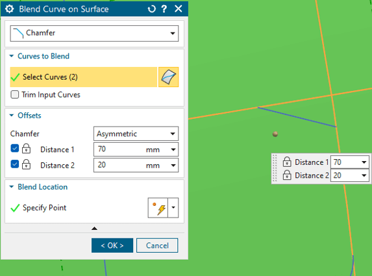Open the Asymmetric chamfer method dropdown
This screenshot has height=276, width=372.
coord(136,134)
